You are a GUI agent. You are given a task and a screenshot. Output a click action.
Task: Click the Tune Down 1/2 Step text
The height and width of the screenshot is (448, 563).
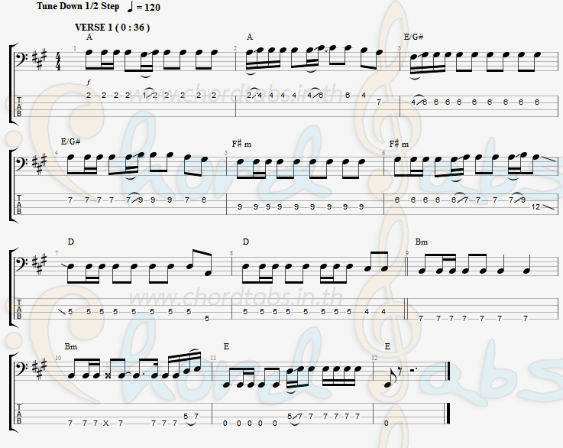click(x=78, y=6)
